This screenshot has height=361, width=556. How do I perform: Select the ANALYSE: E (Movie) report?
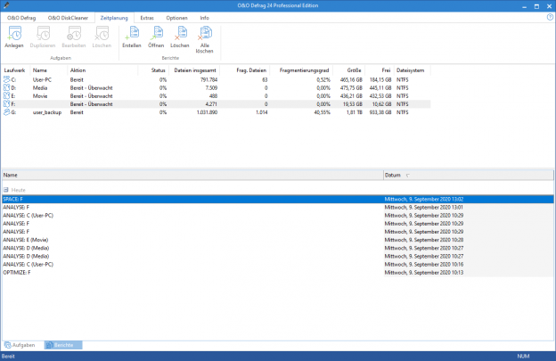[27, 240]
